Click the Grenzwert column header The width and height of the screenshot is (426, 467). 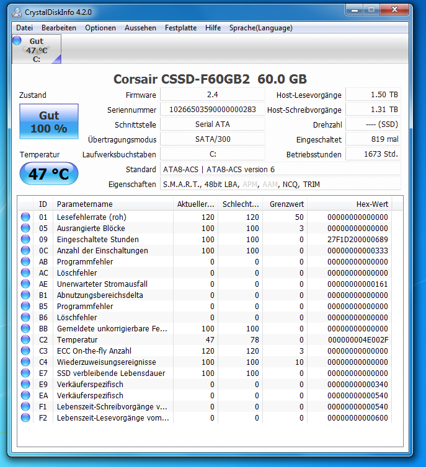pyautogui.click(x=285, y=204)
